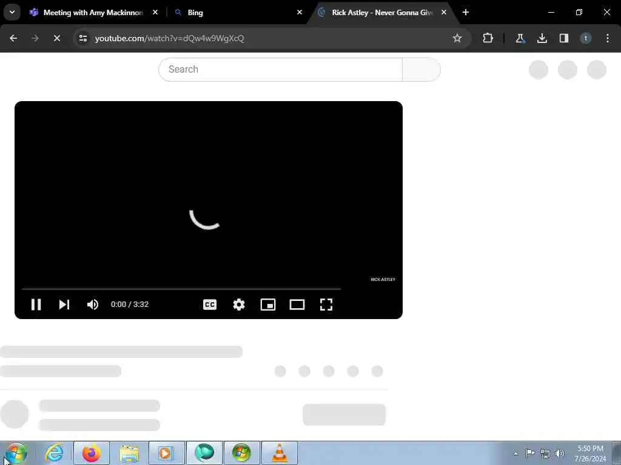The image size is (621, 465).
Task: Show hidden system tray icons
Action: click(x=515, y=453)
